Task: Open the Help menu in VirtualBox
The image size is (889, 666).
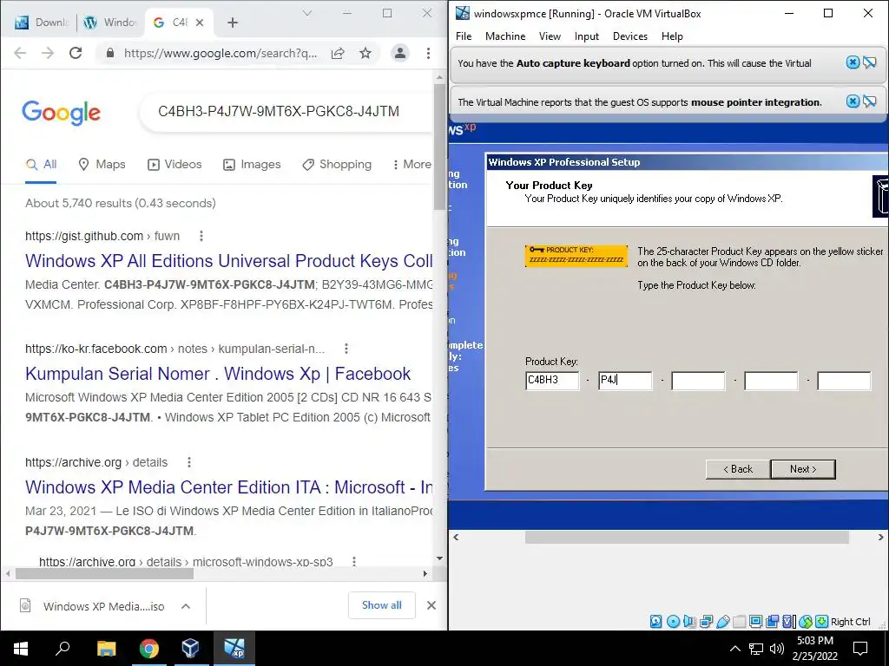Action: (x=672, y=36)
